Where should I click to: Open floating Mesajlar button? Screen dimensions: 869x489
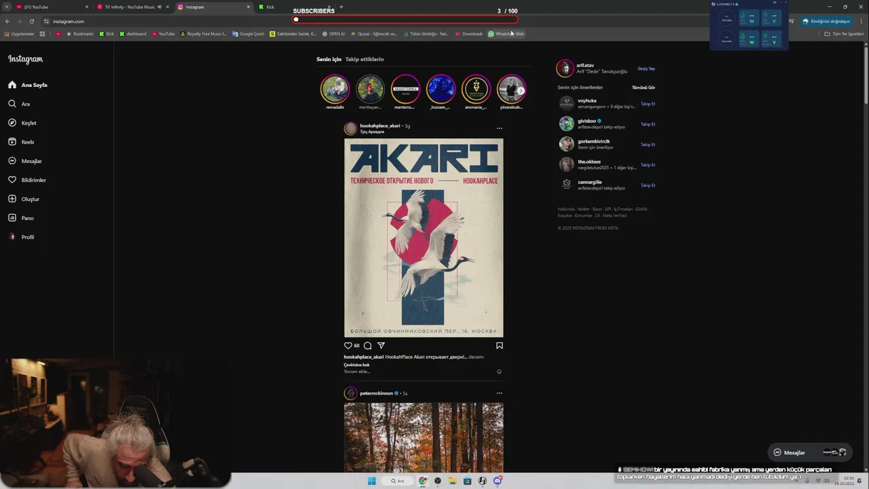809,452
